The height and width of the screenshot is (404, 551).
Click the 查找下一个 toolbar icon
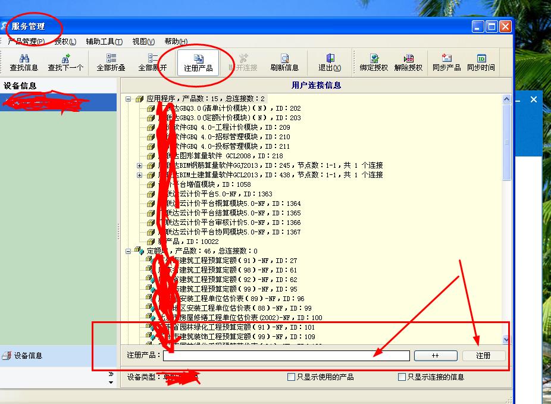pos(65,58)
